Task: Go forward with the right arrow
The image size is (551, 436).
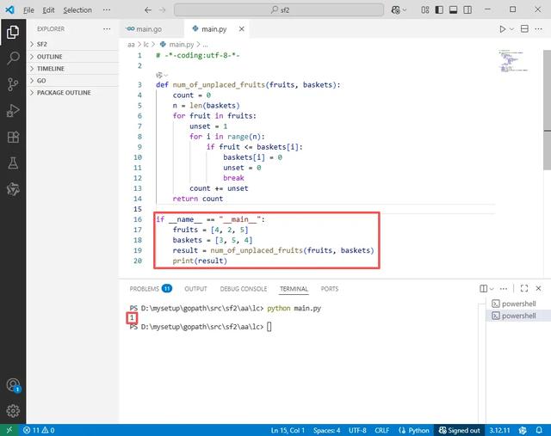Action: (x=162, y=9)
